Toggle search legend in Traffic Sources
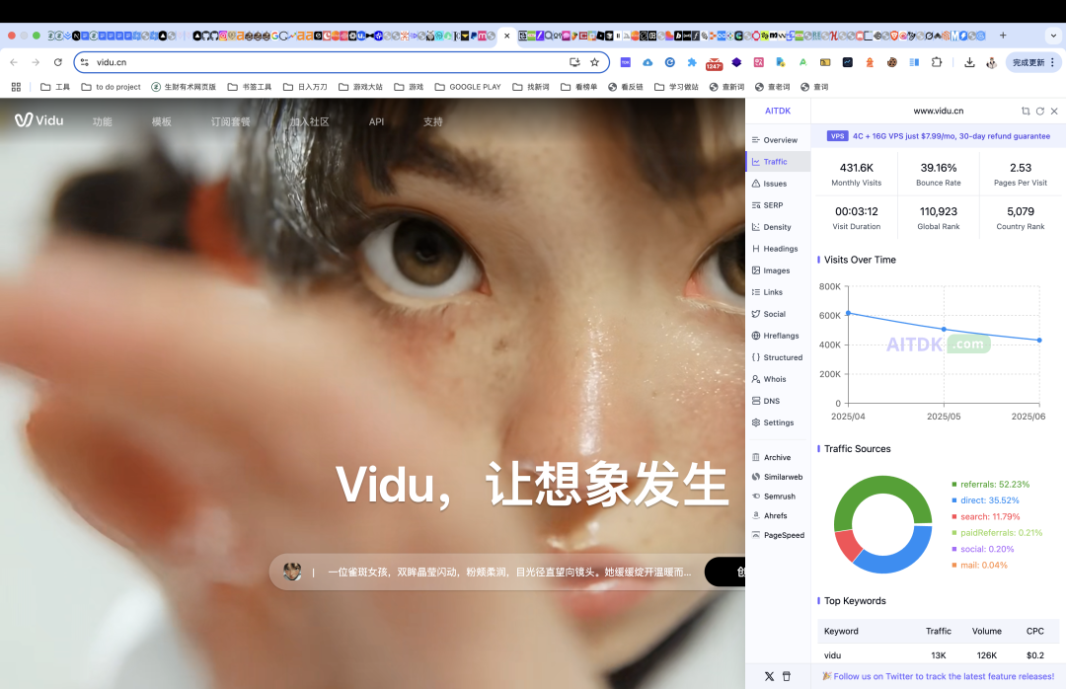Image resolution: width=1066 pixels, height=689 pixels. (x=986, y=517)
